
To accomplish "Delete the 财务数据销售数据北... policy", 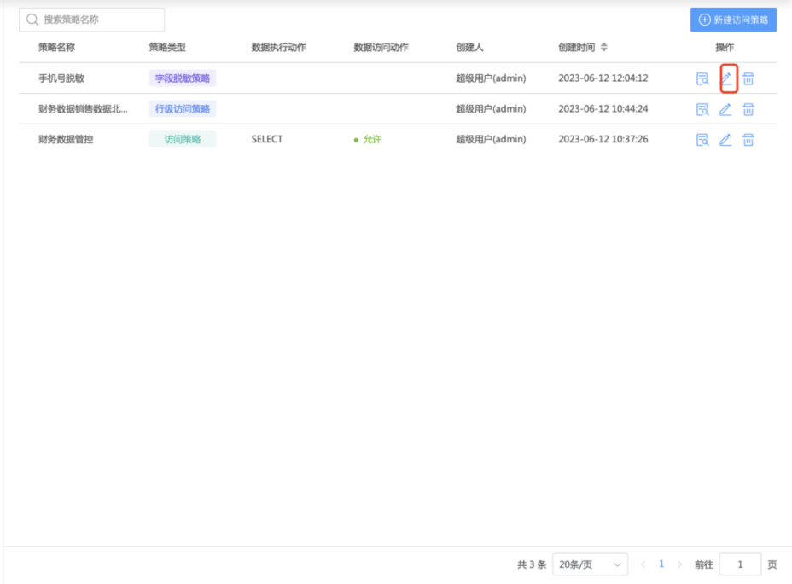I will click(748, 109).
